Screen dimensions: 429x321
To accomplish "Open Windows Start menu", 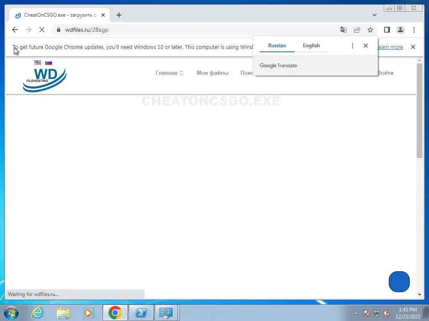I will tap(11, 313).
